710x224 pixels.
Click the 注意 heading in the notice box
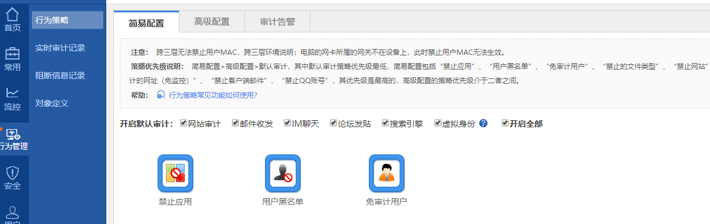pyautogui.click(x=140, y=52)
